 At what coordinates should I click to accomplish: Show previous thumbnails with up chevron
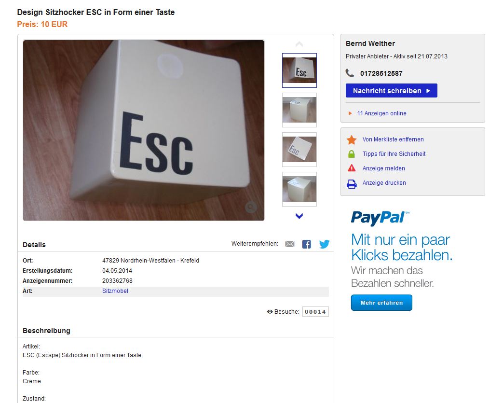pyautogui.click(x=299, y=44)
